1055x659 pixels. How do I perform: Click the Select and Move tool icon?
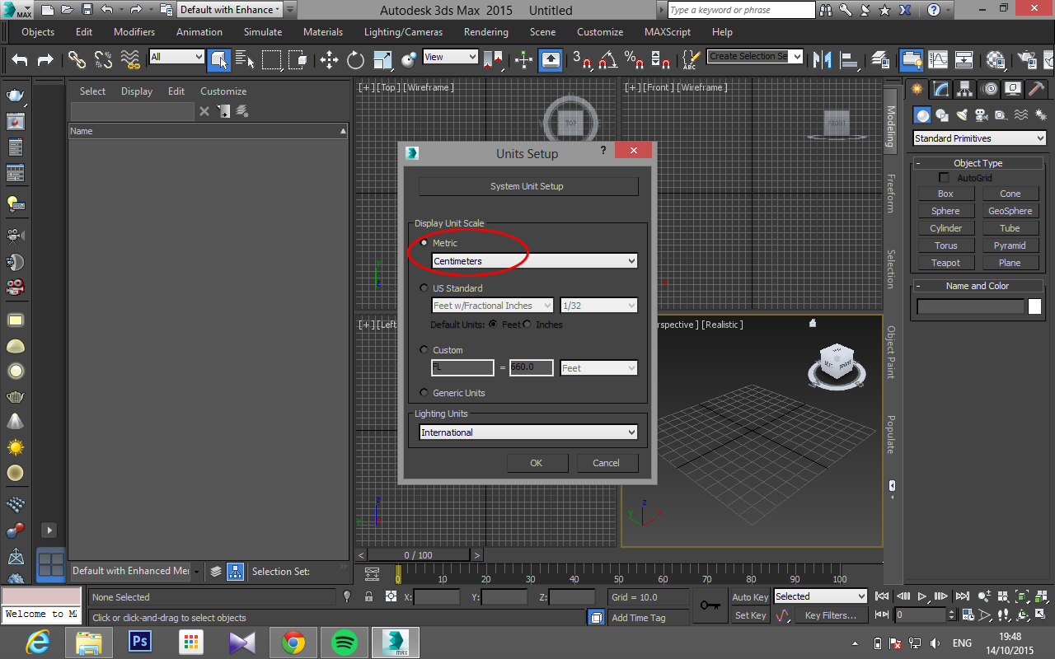tap(330, 59)
